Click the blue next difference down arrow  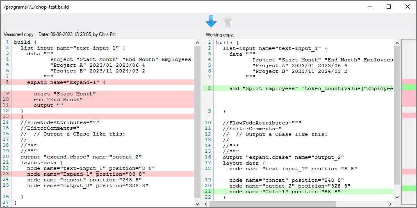tap(211, 21)
